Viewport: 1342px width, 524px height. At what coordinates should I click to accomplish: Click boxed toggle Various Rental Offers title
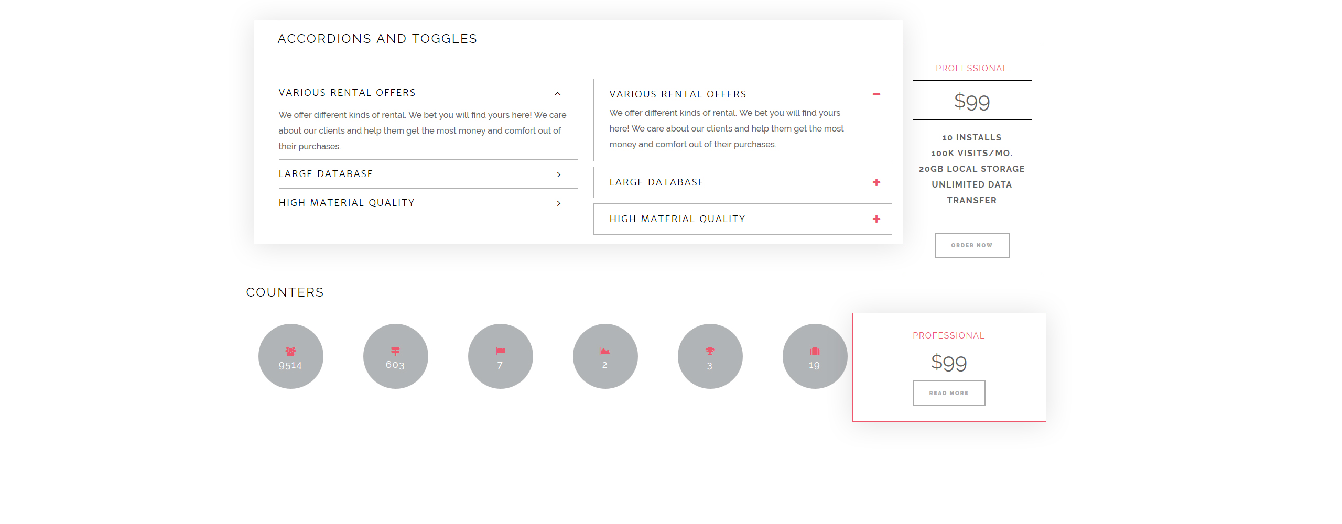pos(678,94)
